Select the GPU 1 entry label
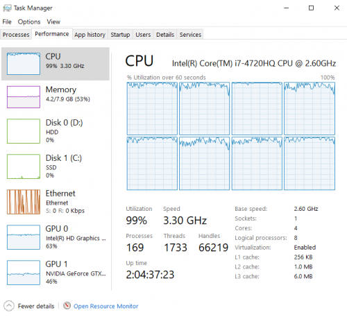 click(x=56, y=264)
